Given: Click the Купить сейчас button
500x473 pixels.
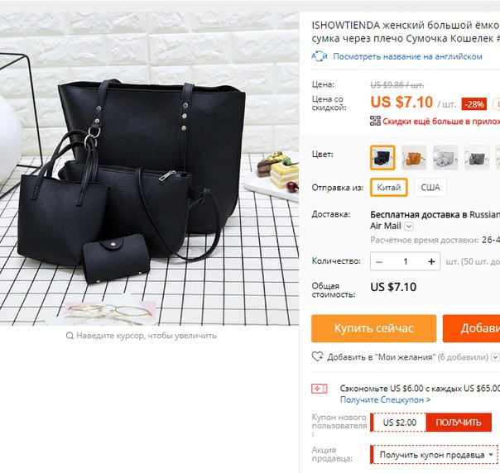Looking at the screenshot, I should coord(373,328).
